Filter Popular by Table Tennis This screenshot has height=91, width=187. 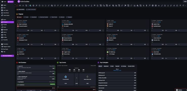tap(54, 17)
